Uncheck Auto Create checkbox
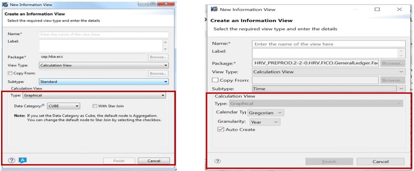 click(221, 130)
